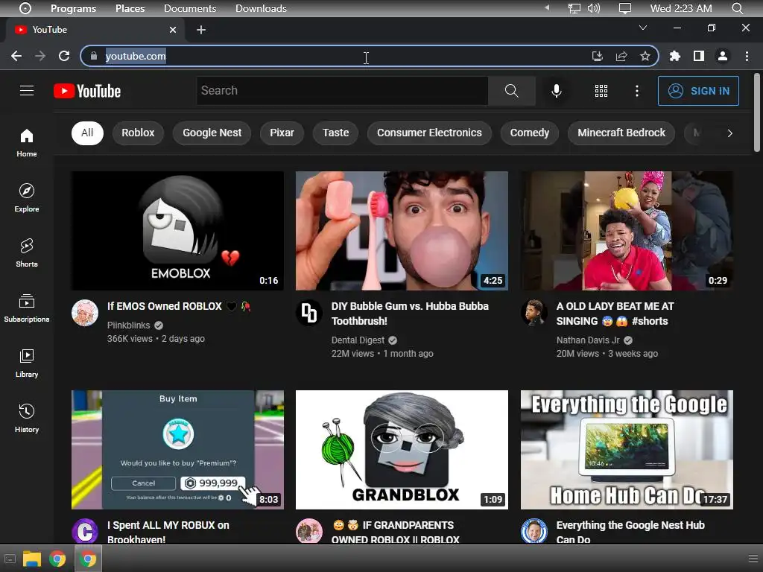Open 'DIY Bubble Gum vs. Hubba Bubba' title

(411, 314)
